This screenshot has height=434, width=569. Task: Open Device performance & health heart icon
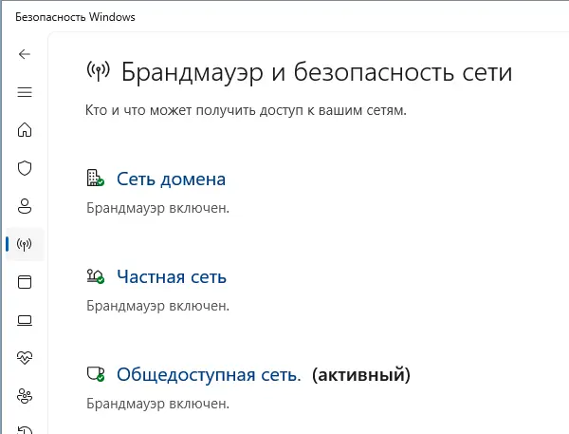pos(25,358)
